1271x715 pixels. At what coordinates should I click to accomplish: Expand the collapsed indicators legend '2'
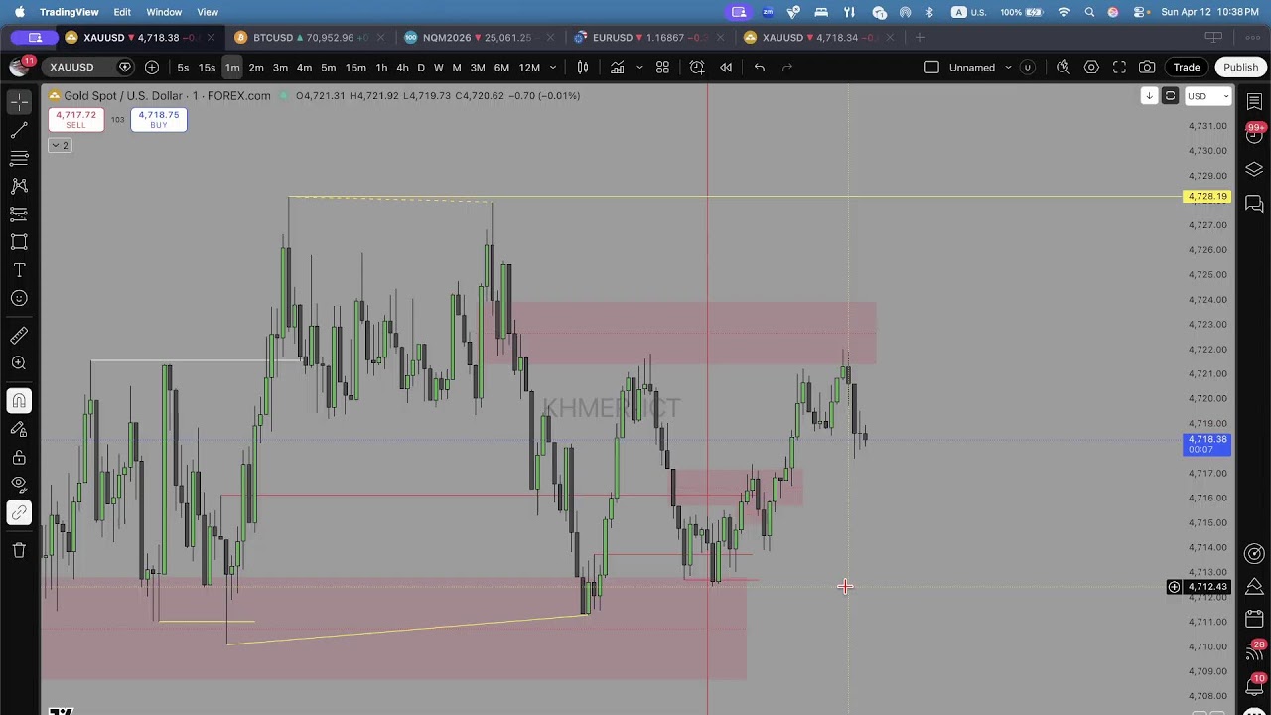pyautogui.click(x=60, y=145)
